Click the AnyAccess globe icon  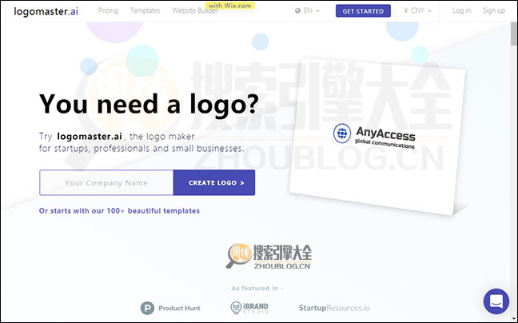(342, 134)
